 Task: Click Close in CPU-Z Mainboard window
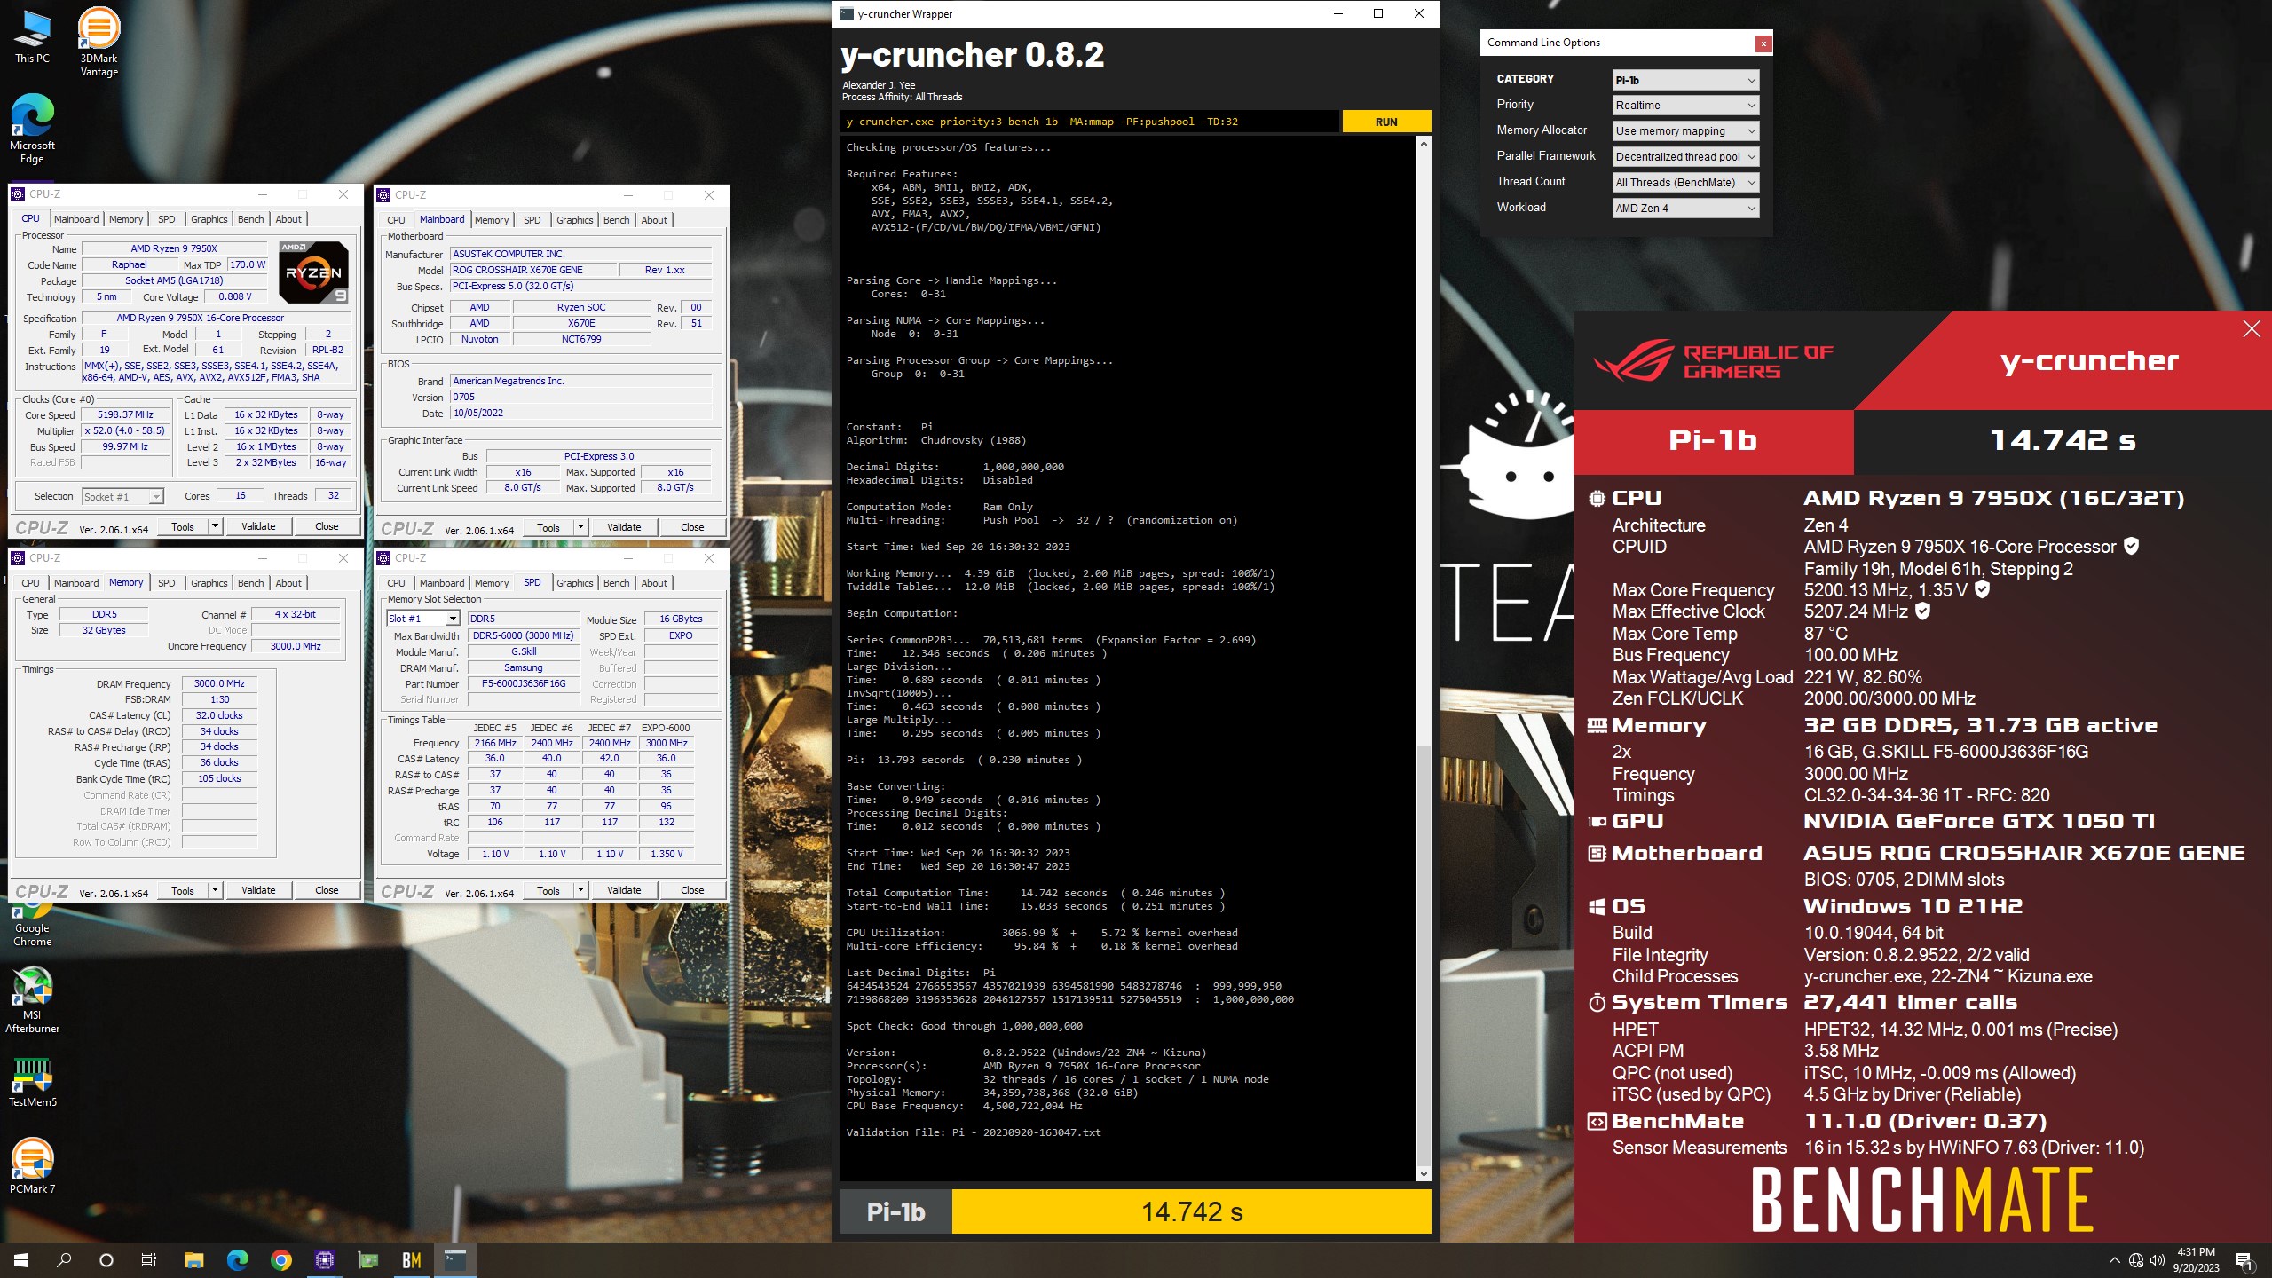[692, 527]
